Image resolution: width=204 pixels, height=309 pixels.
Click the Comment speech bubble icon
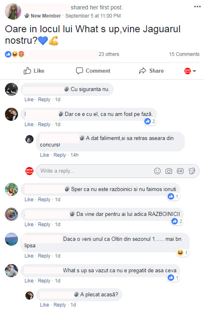pos(79,71)
